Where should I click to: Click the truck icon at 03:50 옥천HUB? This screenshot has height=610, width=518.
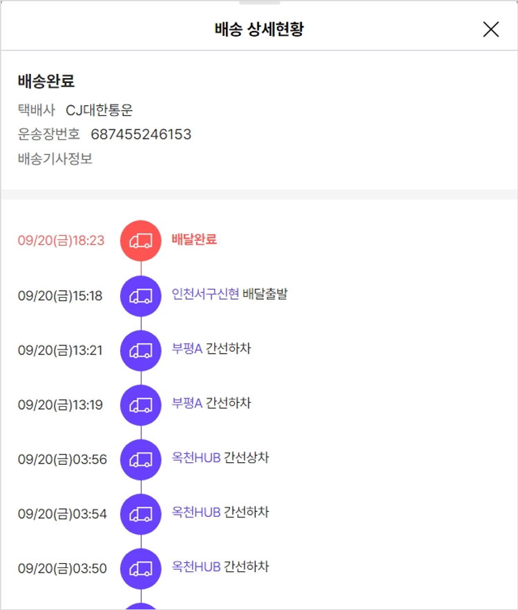tap(141, 569)
